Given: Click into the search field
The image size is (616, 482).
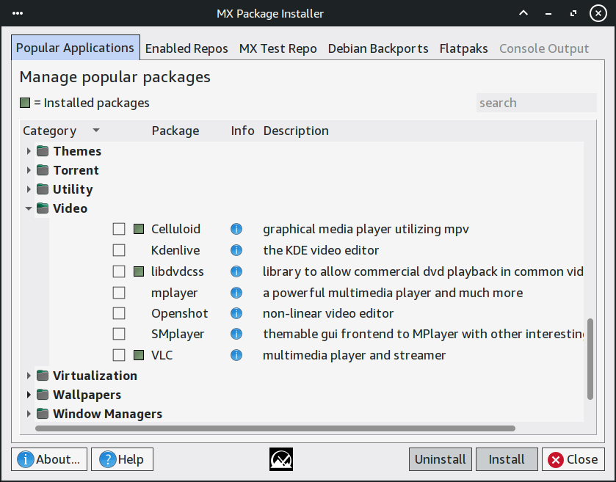Looking at the screenshot, I should 535,103.
